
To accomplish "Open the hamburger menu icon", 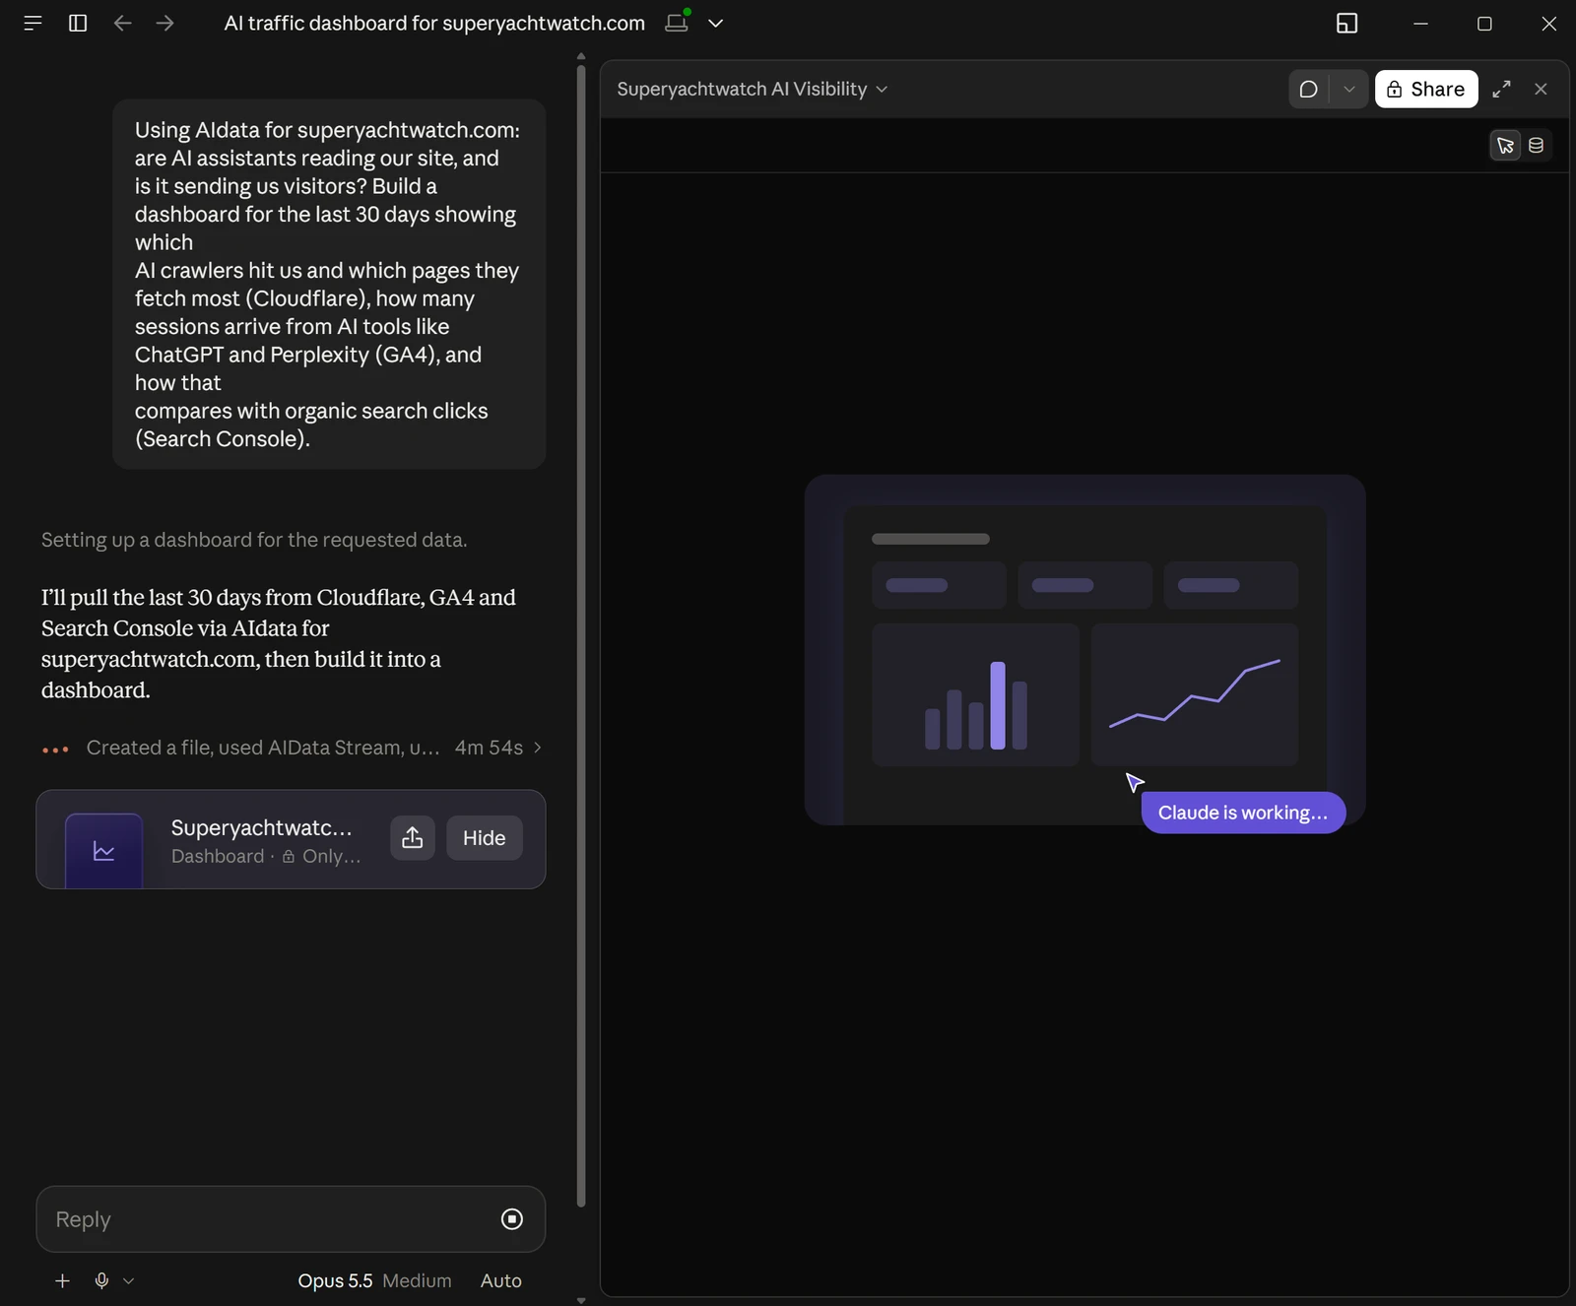I will [x=33, y=23].
